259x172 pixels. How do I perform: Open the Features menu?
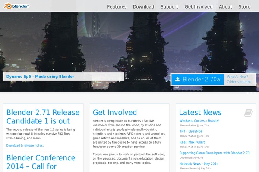117,7
